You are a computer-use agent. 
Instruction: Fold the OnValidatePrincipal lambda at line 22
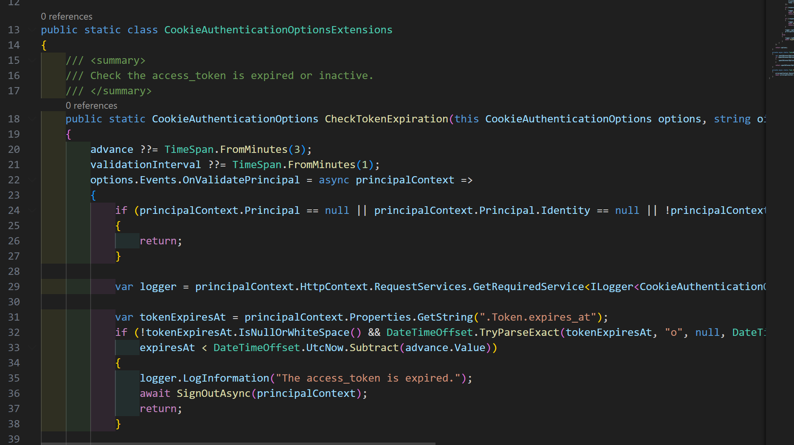32,180
